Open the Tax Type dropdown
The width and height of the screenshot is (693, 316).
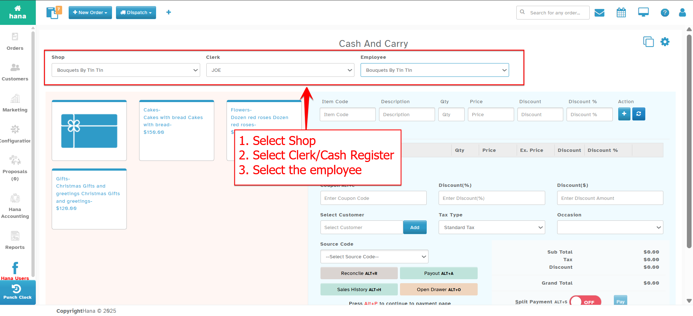point(492,227)
